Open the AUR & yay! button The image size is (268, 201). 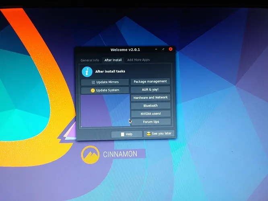[150, 90]
